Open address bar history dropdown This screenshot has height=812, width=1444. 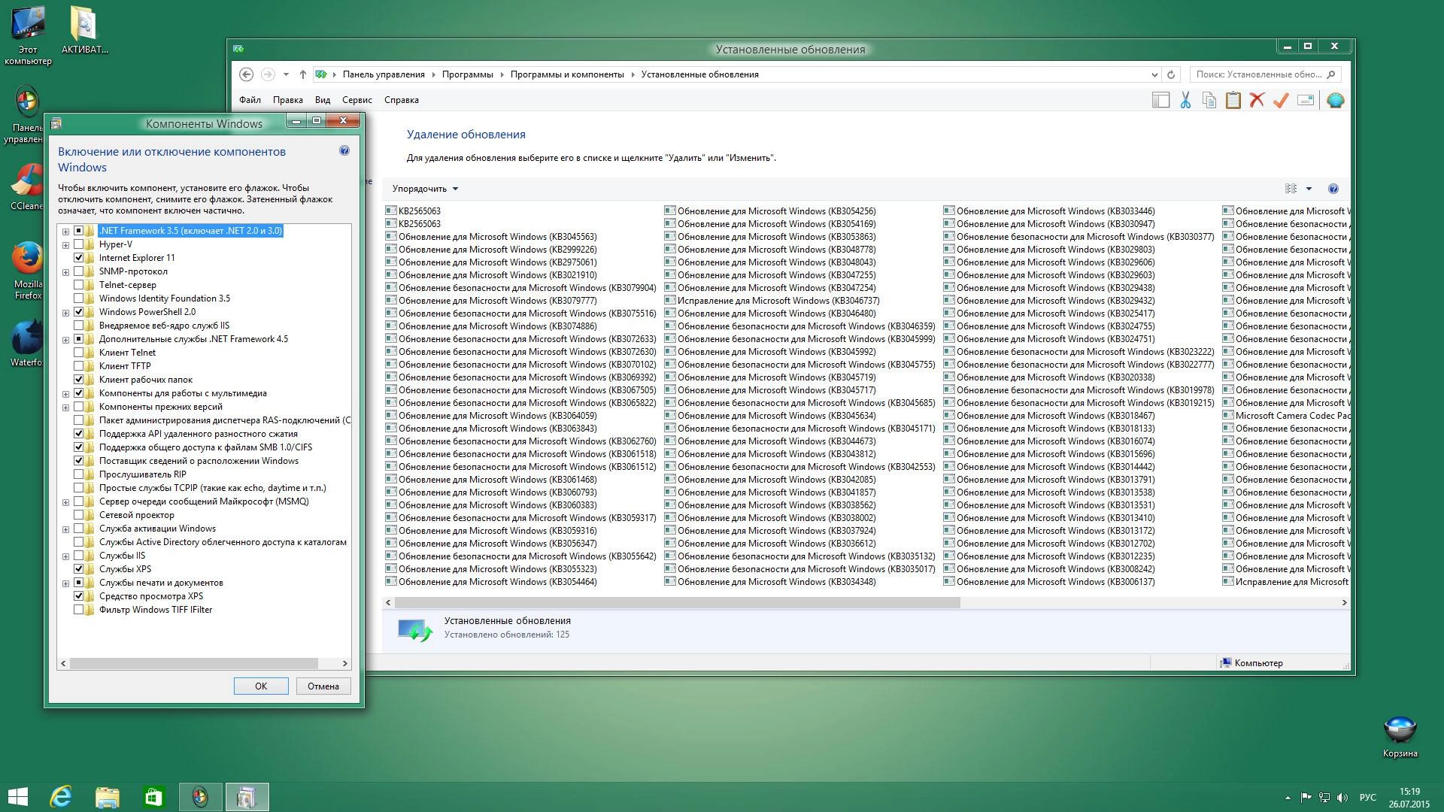(x=1154, y=74)
